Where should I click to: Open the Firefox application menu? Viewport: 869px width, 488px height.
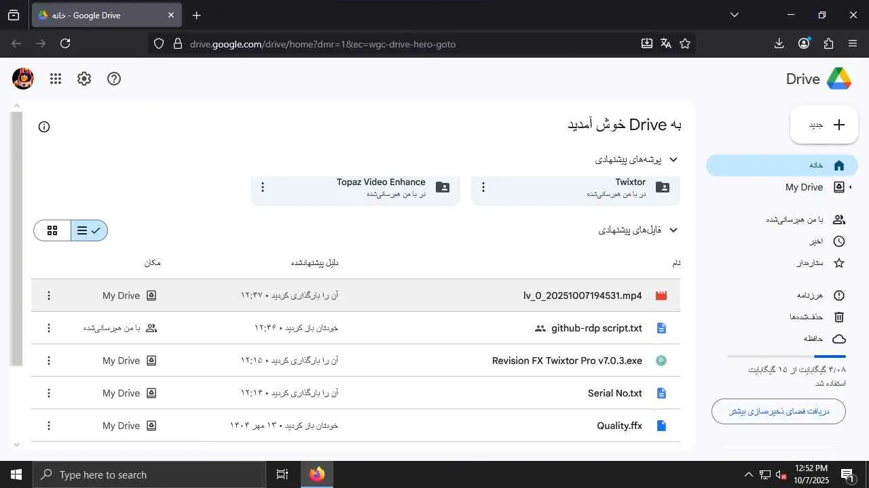tap(853, 43)
